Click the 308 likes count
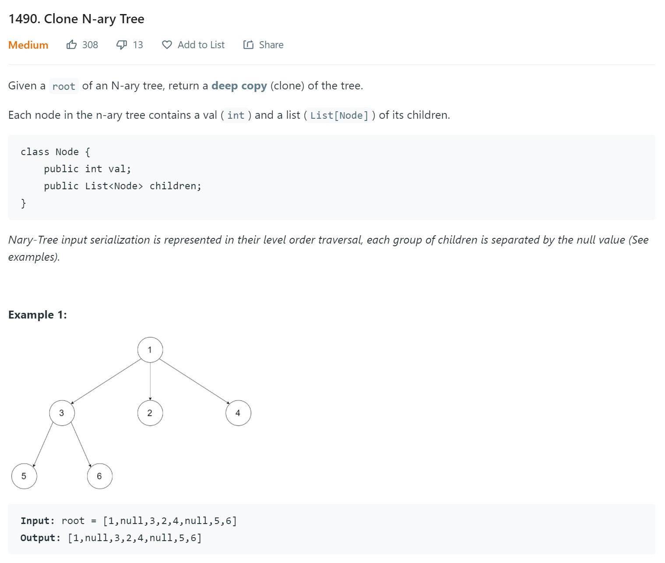This screenshot has width=665, height=563. pyautogui.click(x=90, y=45)
